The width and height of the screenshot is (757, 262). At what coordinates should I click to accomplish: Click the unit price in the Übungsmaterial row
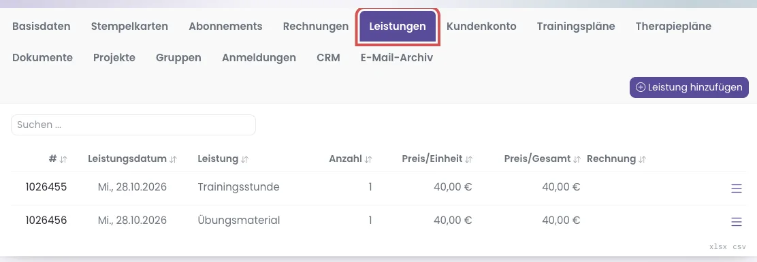pos(453,220)
